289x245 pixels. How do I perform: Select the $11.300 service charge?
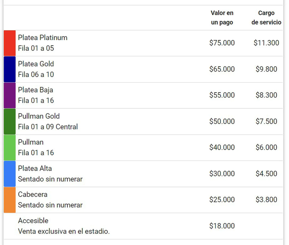pos(266,43)
